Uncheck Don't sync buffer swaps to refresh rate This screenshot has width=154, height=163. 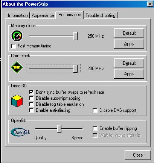pyautogui.click(x=31, y=92)
